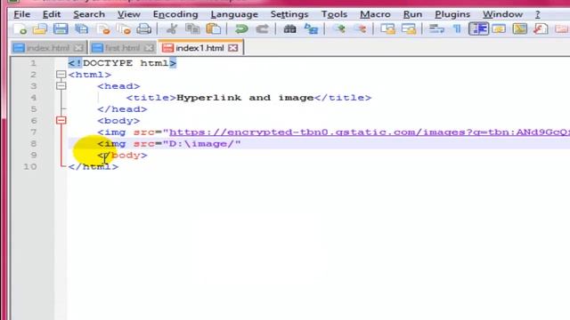Open the Language menu
Image resolution: width=570 pixels, height=320 pixels.
click(x=234, y=14)
